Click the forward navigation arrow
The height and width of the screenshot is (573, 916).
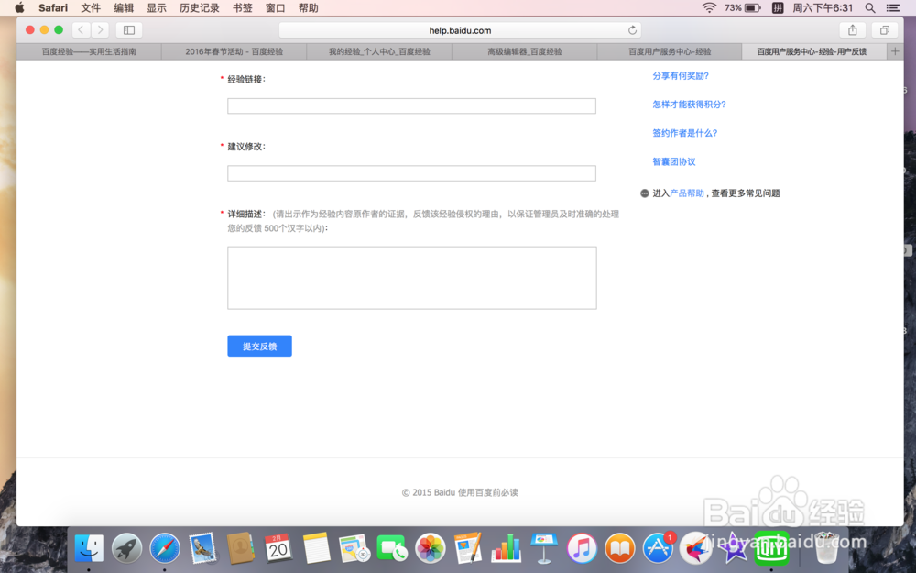[101, 29]
